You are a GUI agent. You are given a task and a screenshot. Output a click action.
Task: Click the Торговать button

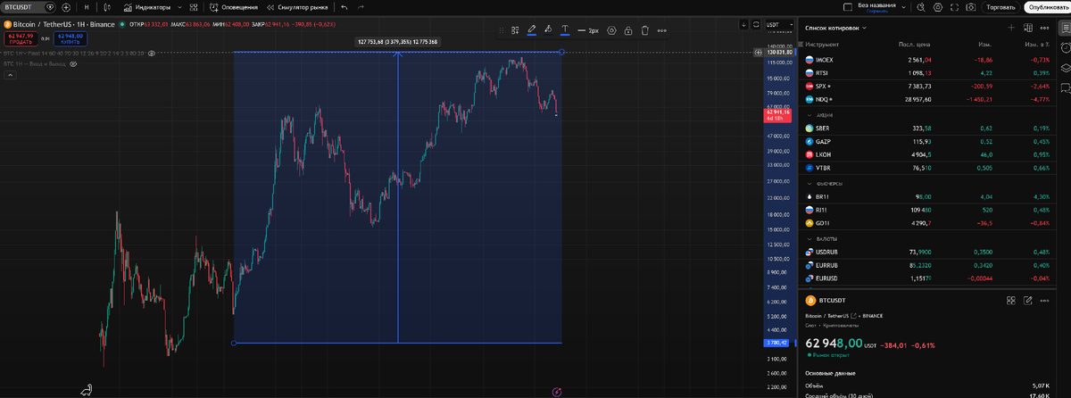pyautogui.click(x=1000, y=7)
